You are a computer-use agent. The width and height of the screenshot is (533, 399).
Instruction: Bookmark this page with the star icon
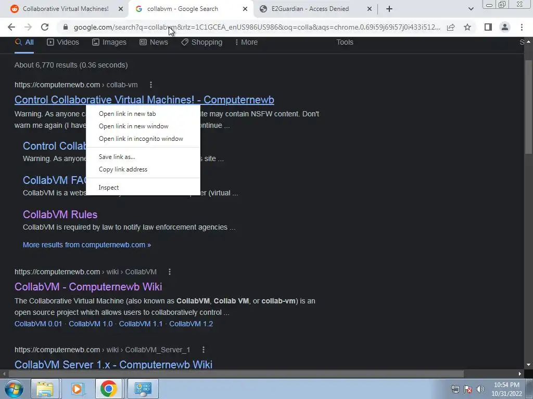tap(467, 27)
